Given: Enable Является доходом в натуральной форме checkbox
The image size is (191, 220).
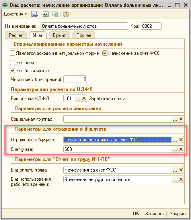Looking at the screenshot, I should (12, 53).
